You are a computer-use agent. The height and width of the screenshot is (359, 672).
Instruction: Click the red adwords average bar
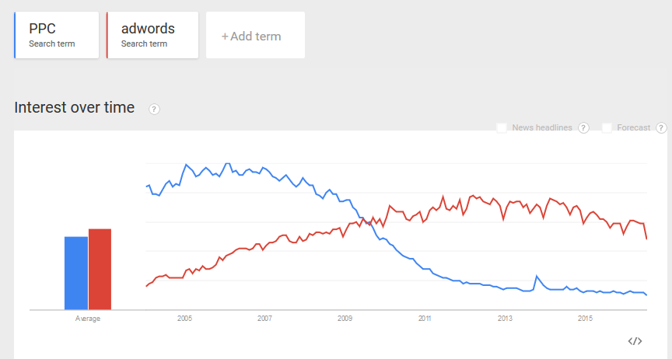[100, 269]
